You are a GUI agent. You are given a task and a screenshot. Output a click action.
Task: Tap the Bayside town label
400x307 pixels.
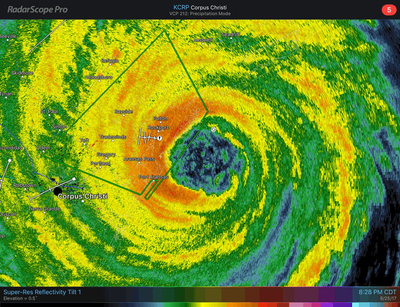coord(124,111)
